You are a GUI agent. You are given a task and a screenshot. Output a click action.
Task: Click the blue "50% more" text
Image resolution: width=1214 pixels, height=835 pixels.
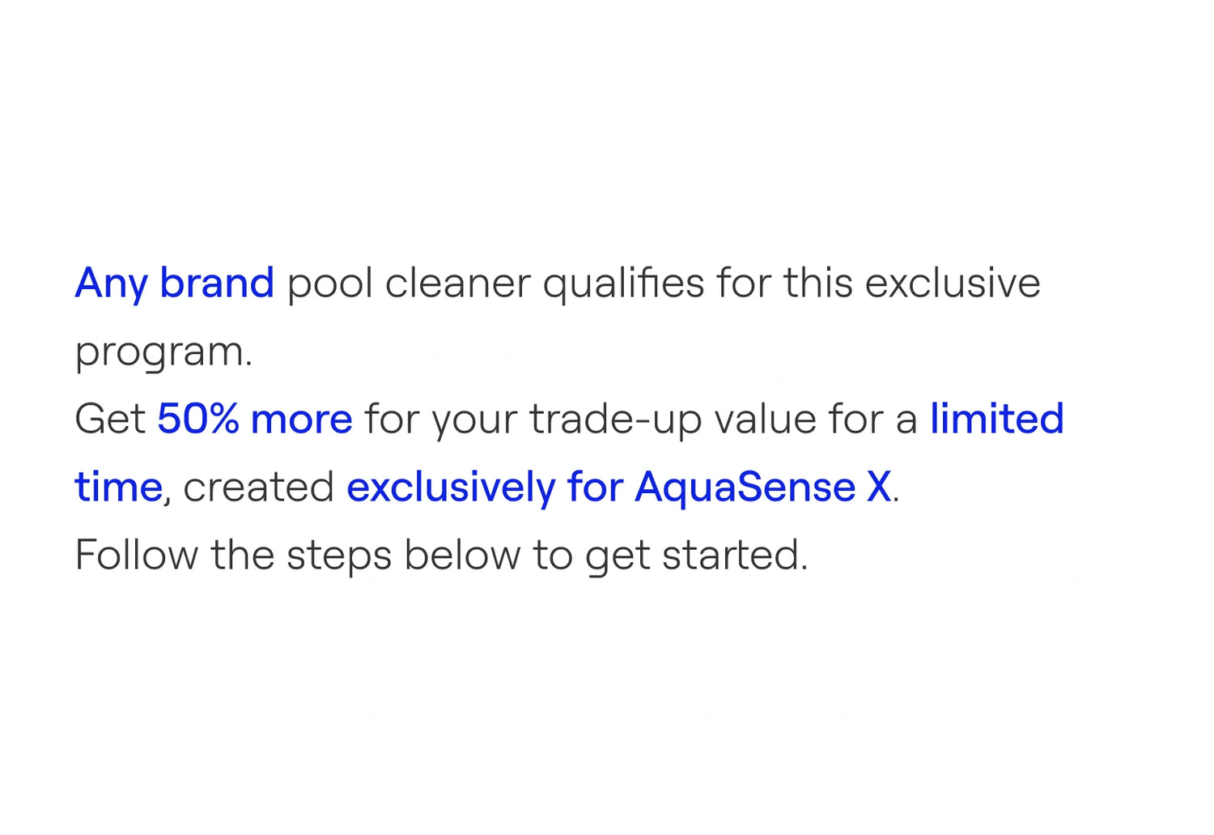pos(254,420)
